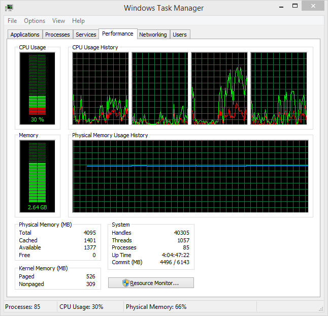Image resolution: width=328 pixels, height=316 pixels.
Task: Click the status bar Physical Memory: 66%
Action: pos(156,307)
